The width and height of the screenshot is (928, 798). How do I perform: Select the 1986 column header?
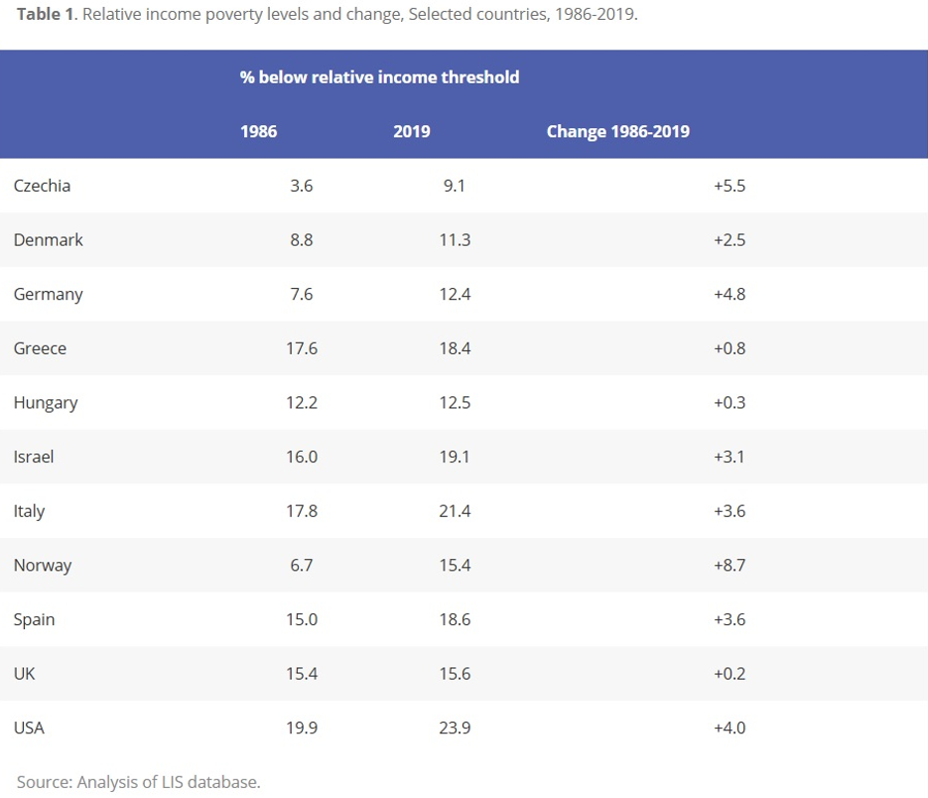coord(258,131)
